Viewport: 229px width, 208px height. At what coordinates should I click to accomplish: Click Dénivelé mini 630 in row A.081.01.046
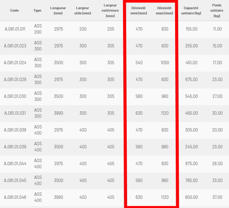click(x=139, y=197)
